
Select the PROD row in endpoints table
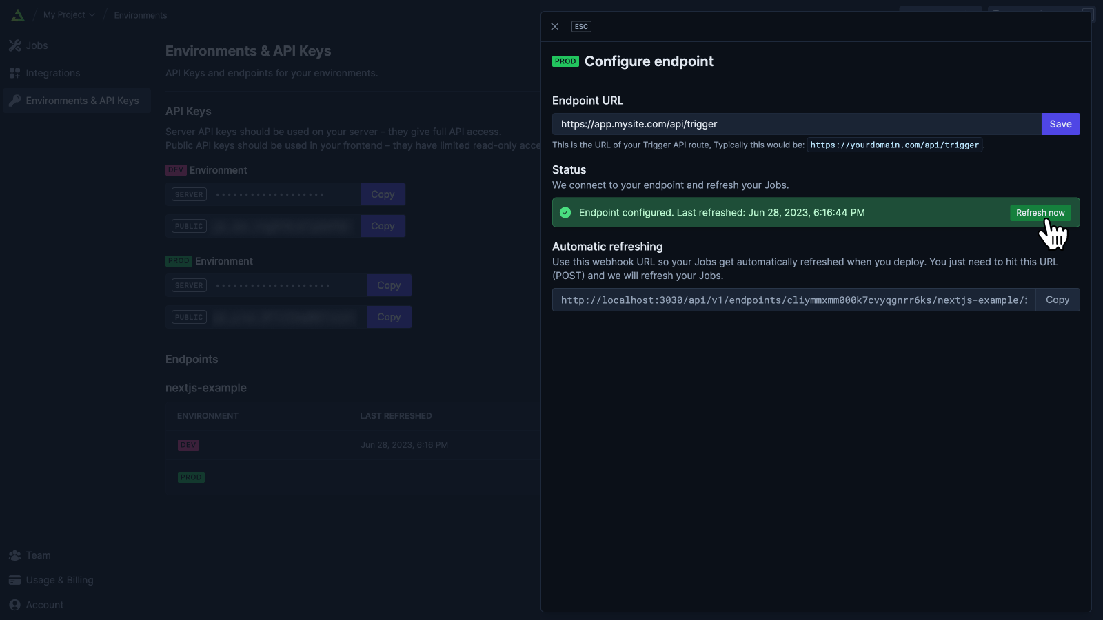(353, 477)
